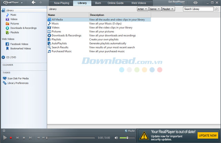The image size is (221, 143).
Task: Open the RealPlayer logo menu
Action: coord(13,2)
